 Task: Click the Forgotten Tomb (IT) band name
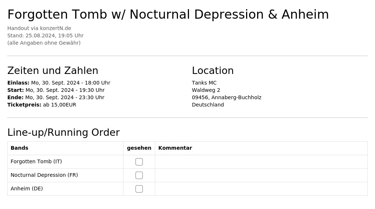pos(36,162)
